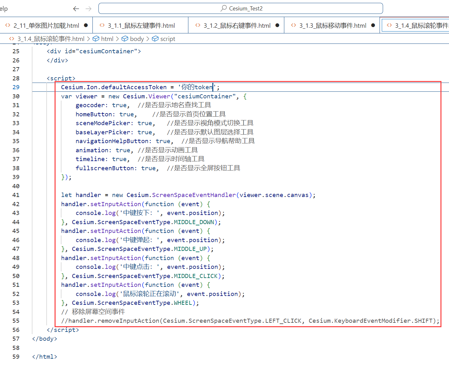Go back with the left navigation arrow
449x365 pixels.
coord(76,9)
